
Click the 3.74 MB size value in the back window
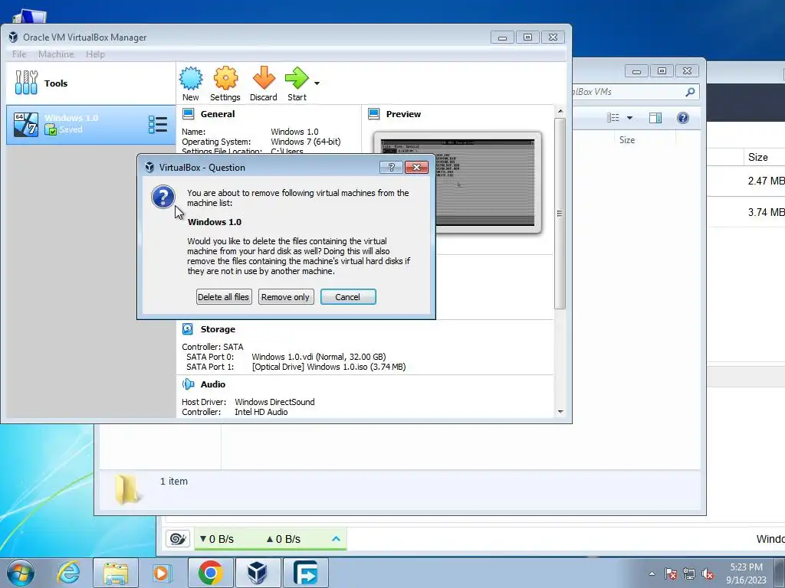click(766, 212)
